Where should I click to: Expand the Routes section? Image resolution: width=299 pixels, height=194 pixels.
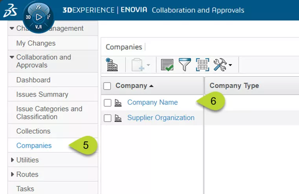point(12,174)
